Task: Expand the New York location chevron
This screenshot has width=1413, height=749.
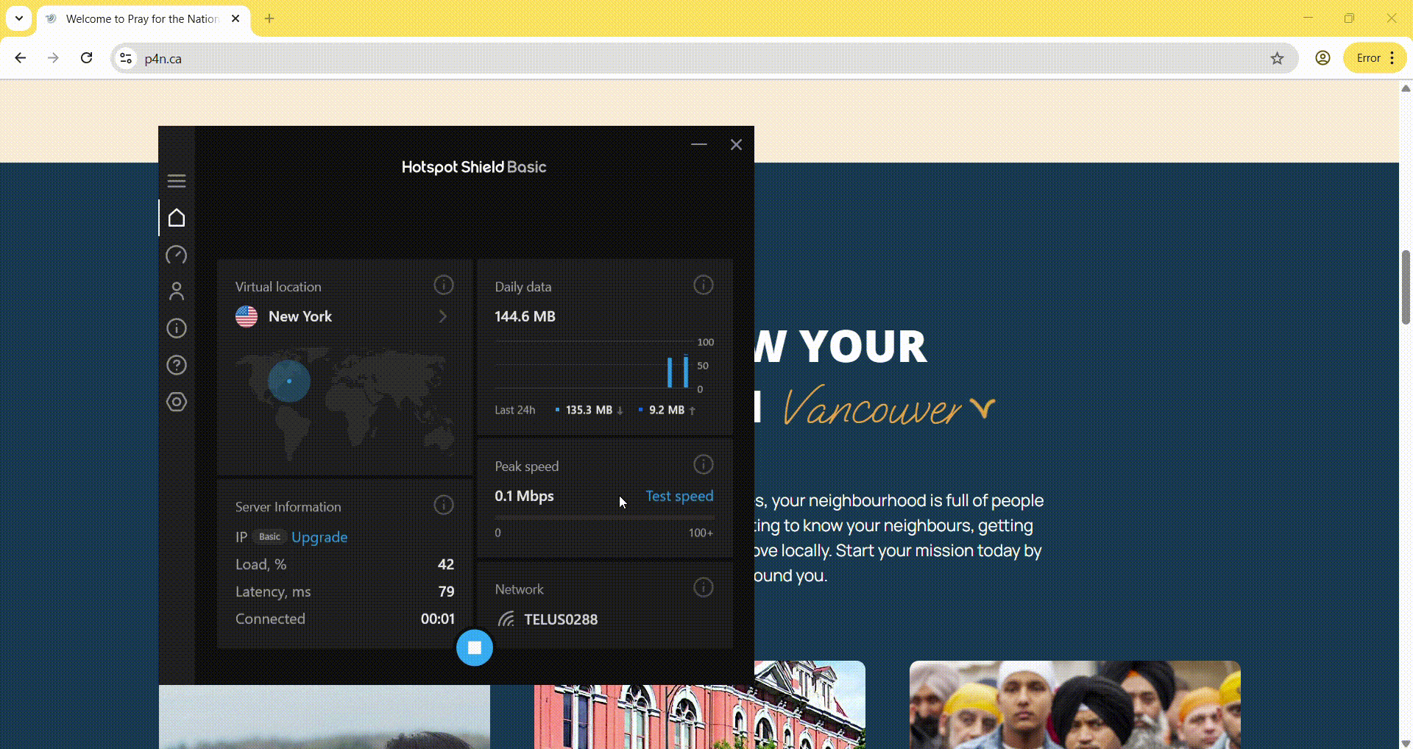Action: (x=443, y=316)
